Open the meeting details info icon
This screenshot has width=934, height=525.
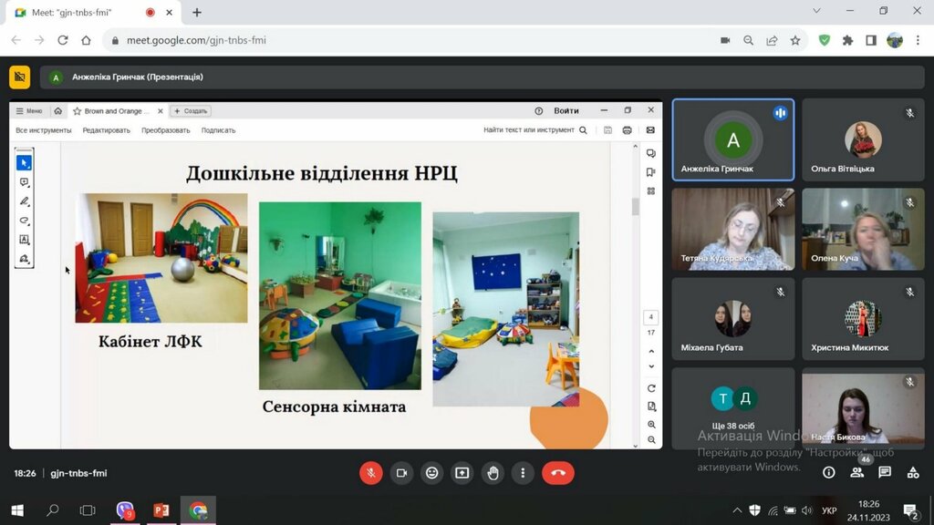828,472
